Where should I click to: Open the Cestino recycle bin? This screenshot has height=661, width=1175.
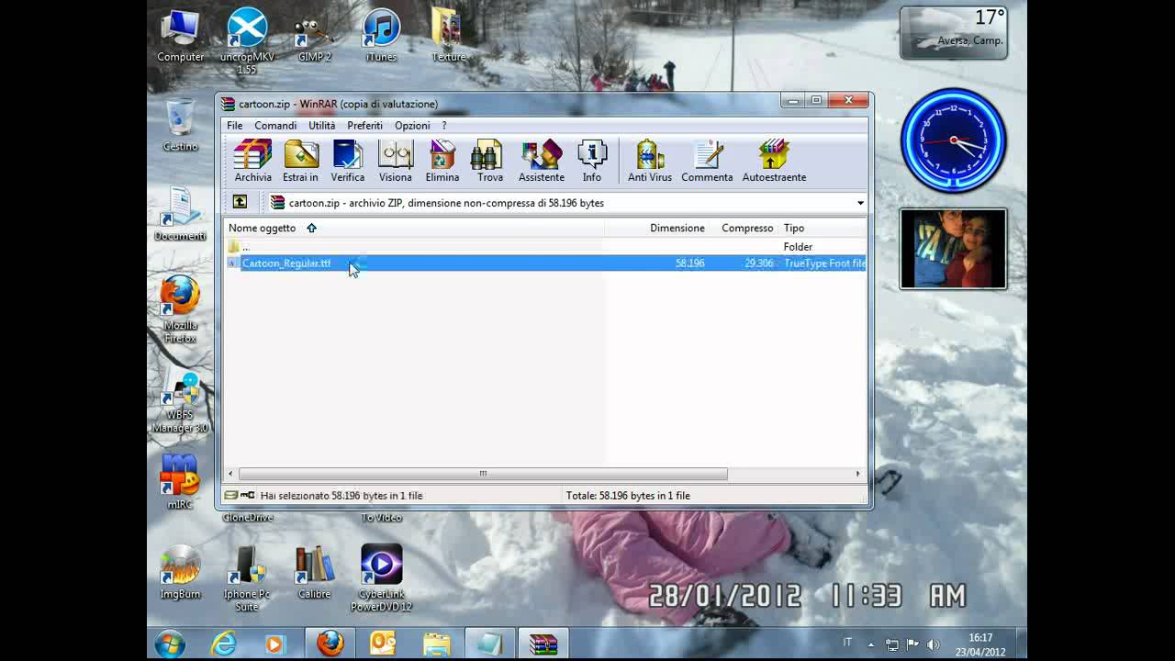coord(180,126)
